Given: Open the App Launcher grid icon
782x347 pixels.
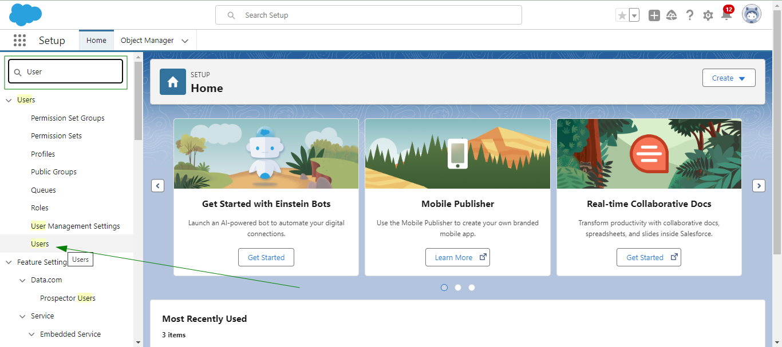Looking at the screenshot, I should tap(20, 41).
